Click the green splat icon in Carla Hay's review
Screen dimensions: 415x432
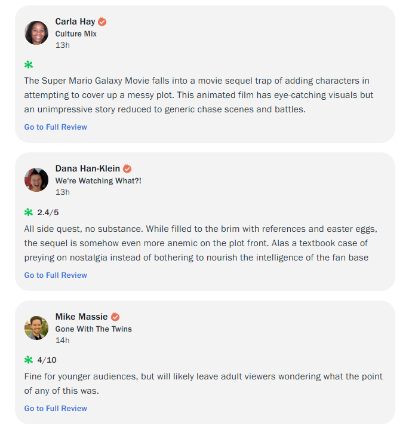pos(29,65)
